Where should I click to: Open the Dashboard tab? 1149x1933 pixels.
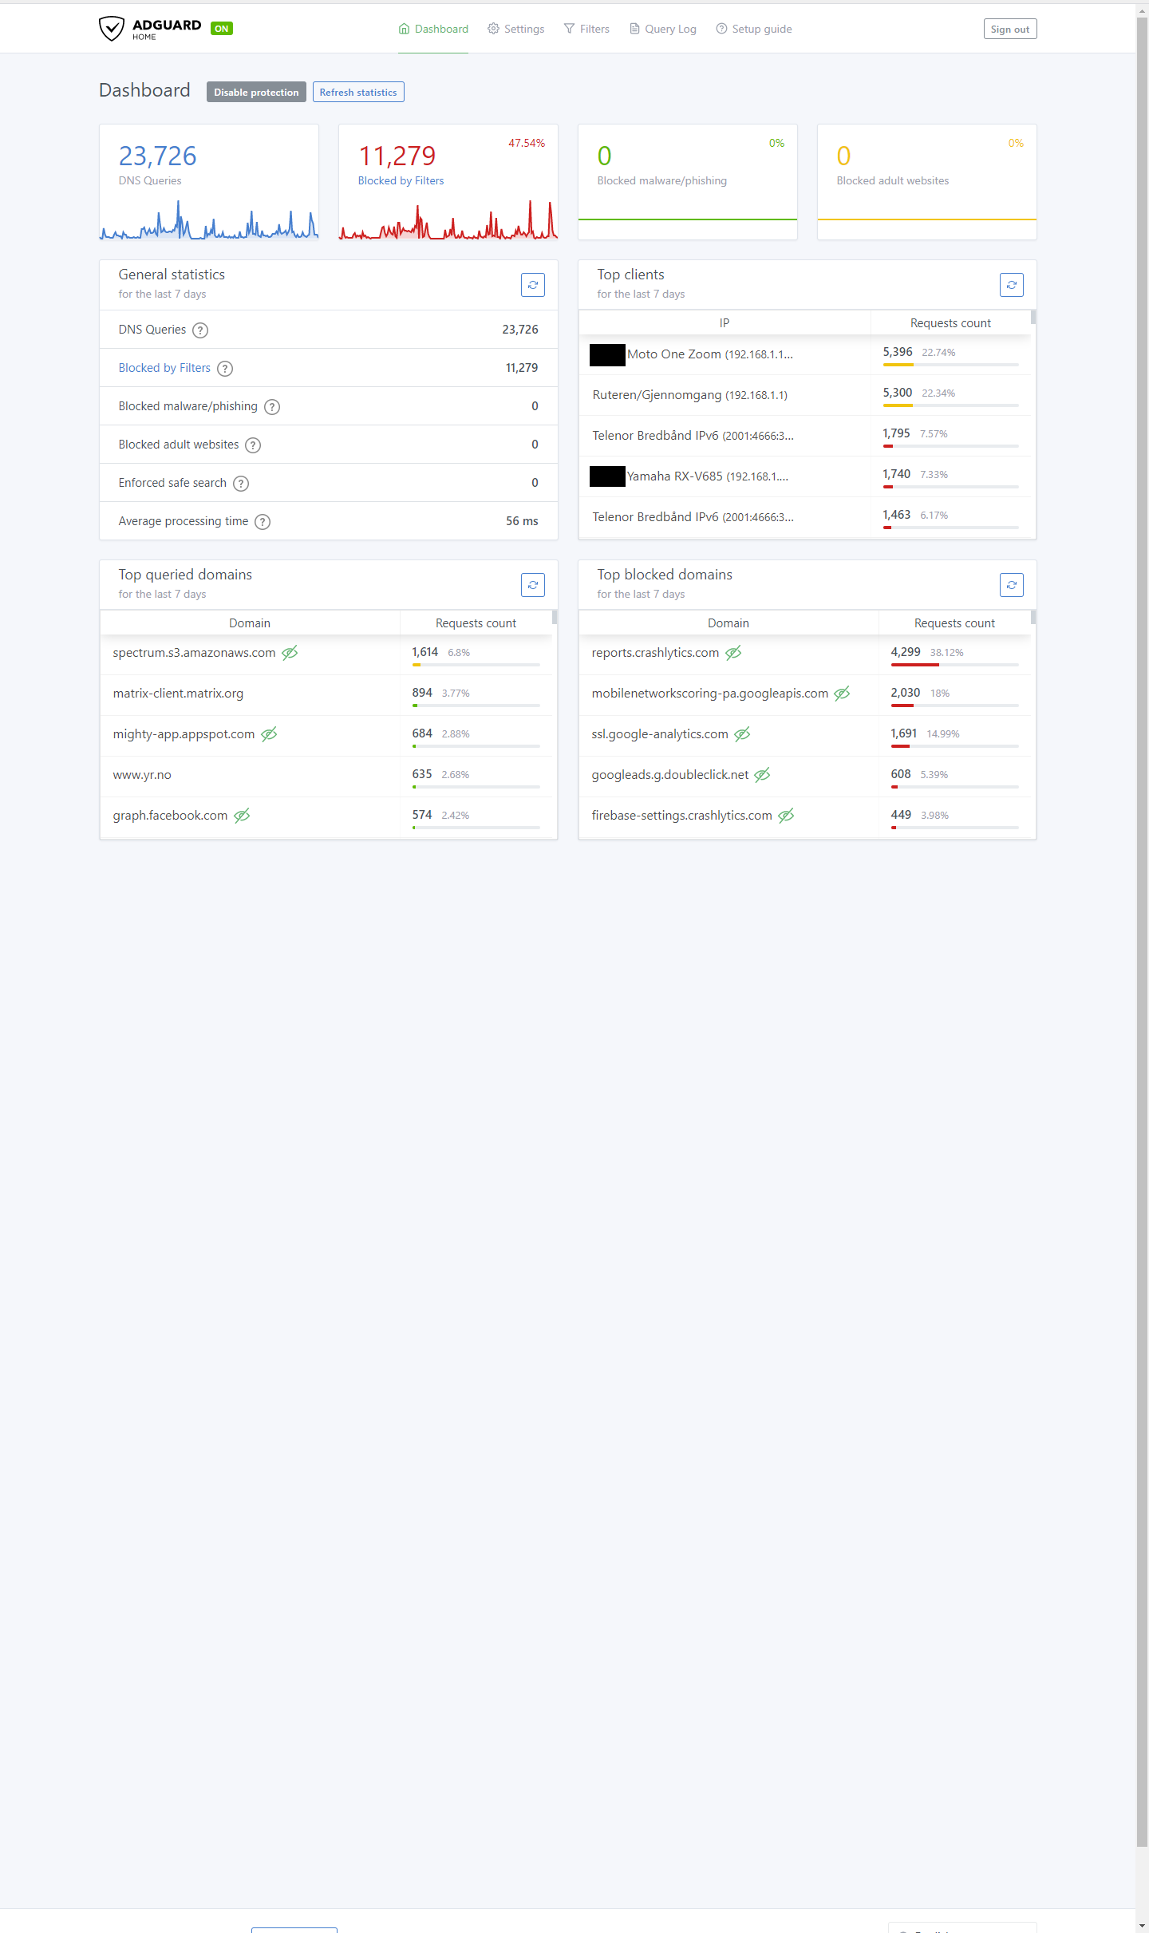433,29
